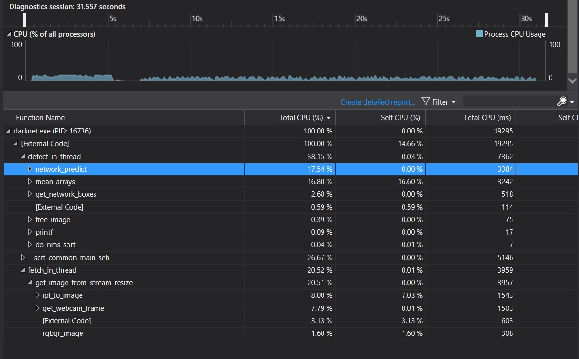Expand the free_image node
579x359 pixels.
click(30, 220)
